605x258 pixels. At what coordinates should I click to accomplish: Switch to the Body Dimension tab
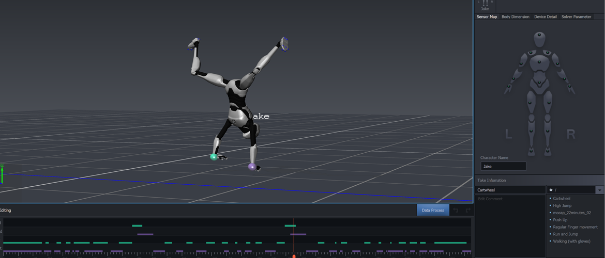515,17
